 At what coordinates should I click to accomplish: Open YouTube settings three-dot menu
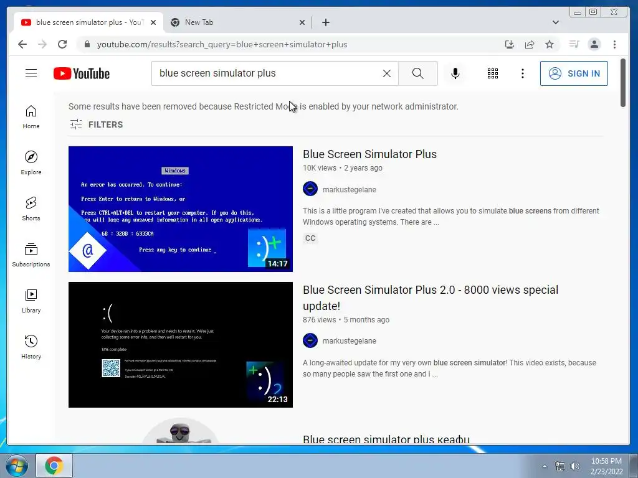tap(523, 73)
